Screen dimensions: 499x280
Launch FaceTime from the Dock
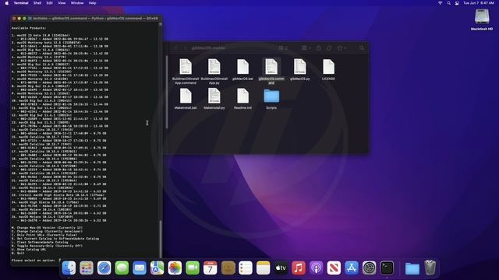point(193,268)
